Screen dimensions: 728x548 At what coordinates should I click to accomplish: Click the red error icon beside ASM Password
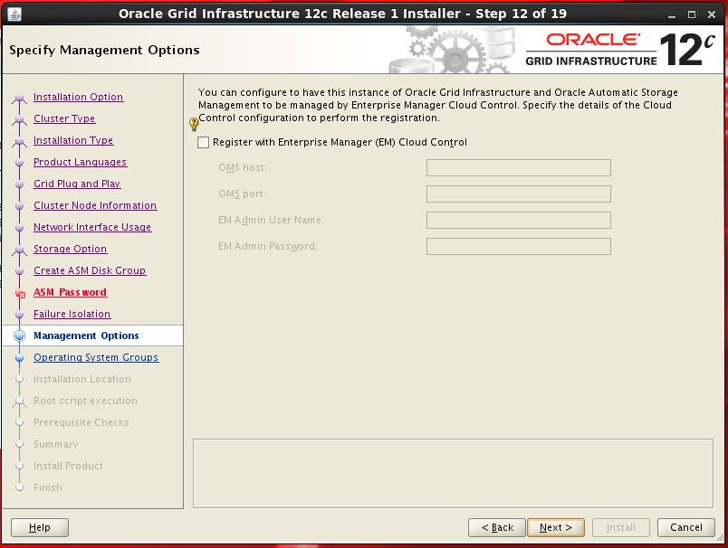[x=20, y=294]
